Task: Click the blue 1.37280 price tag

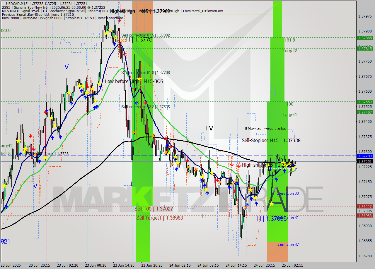Action: pyautogui.click(x=364, y=156)
